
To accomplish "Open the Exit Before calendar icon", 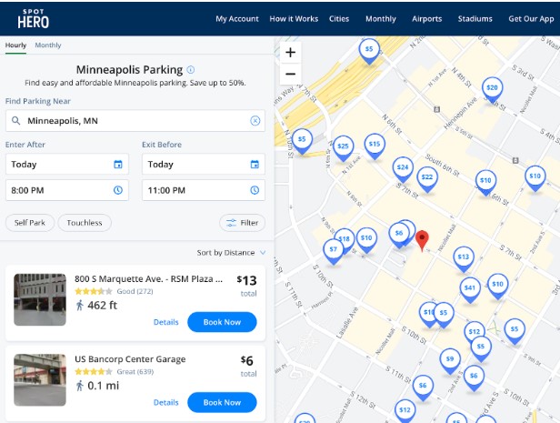I will tap(255, 165).
